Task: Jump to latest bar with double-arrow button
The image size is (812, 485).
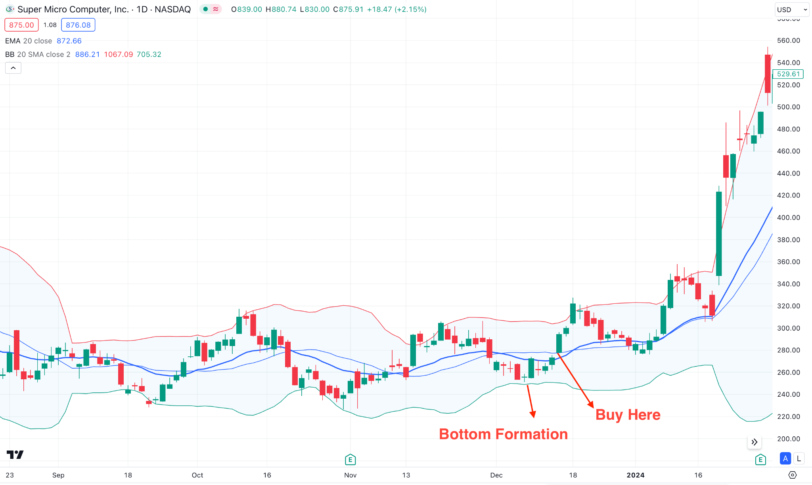Action: tap(754, 442)
